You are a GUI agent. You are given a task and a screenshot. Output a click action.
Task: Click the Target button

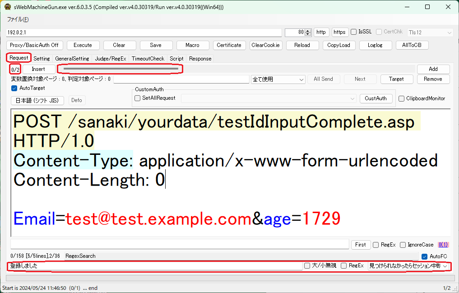pyautogui.click(x=397, y=79)
